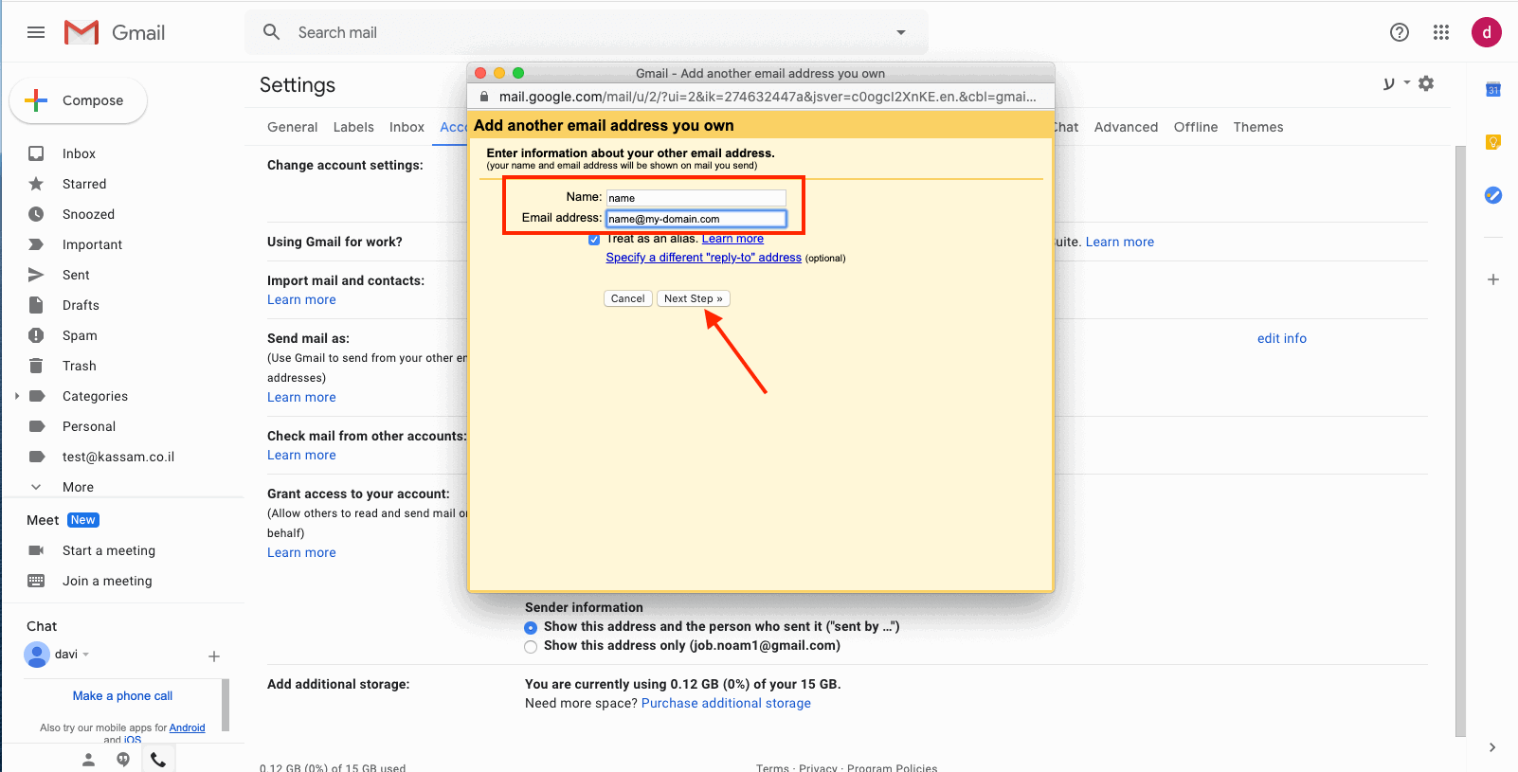Switch to the Hangouts conversations icon
This screenshot has width=1518, height=772.
[123, 760]
